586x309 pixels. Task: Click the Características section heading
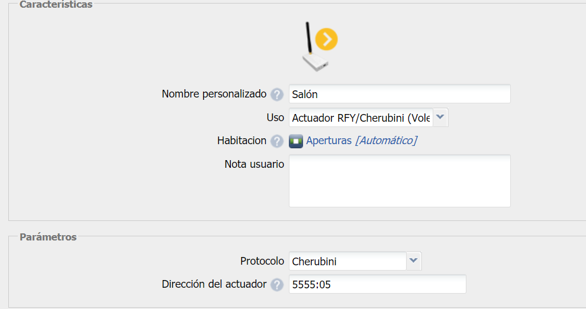[56, 5]
